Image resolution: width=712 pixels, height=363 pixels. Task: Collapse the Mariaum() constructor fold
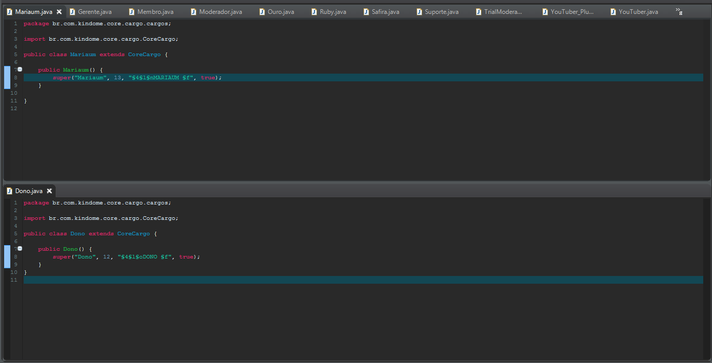point(20,69)
